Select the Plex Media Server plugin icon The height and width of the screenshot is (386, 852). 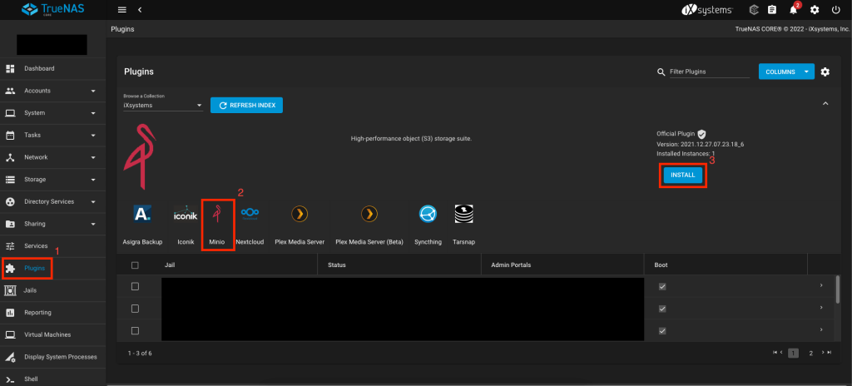300,214
